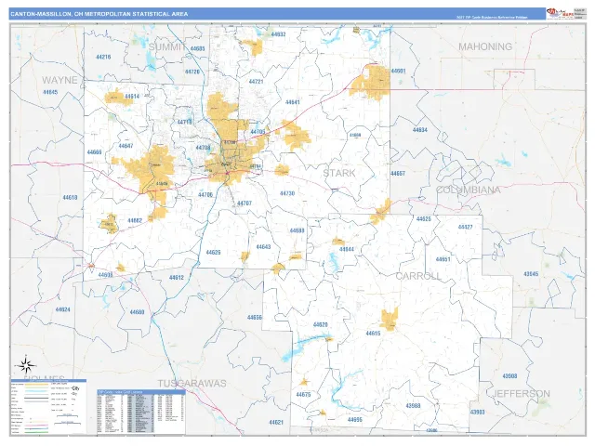Screen dimensions: 595x446
Task: Click the Canton-Massillon Metropolitan Statistical Area title
Action: (99, 14)
